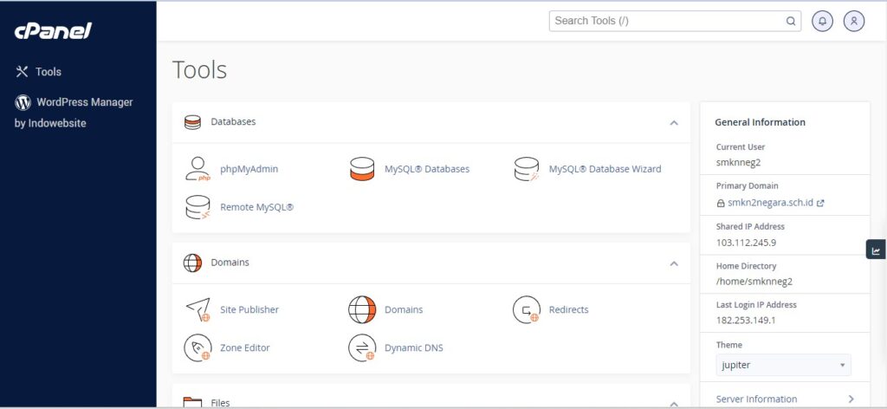This screenshot has width=887, height=409.
Task: Click the Primary Domain label
Action: click(748, 186)
